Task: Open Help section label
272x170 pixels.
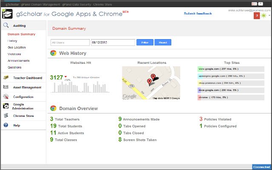Action: [17, 125]
